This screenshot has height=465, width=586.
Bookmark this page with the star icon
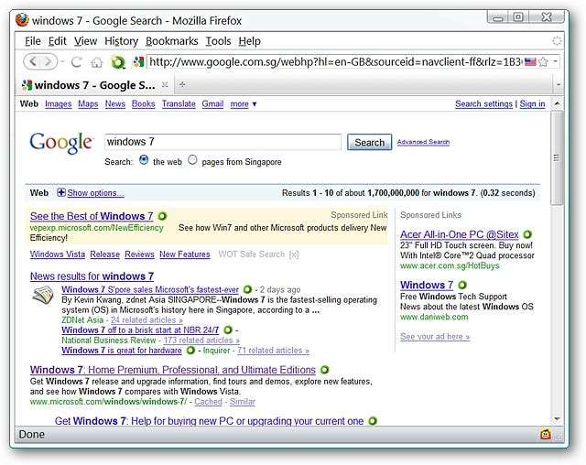(x=543, y=61)
